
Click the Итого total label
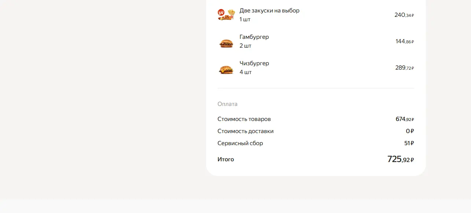(225, 159)
